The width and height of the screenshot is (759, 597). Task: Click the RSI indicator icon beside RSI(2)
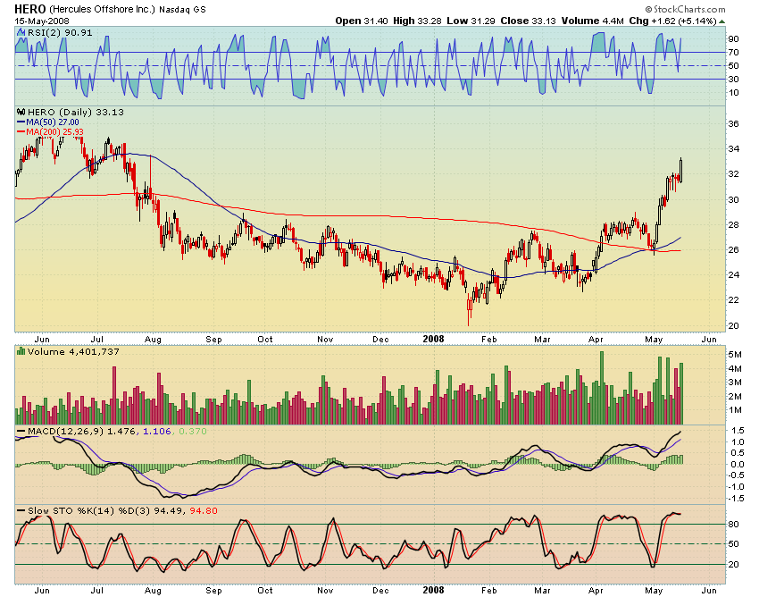point(21,32)
